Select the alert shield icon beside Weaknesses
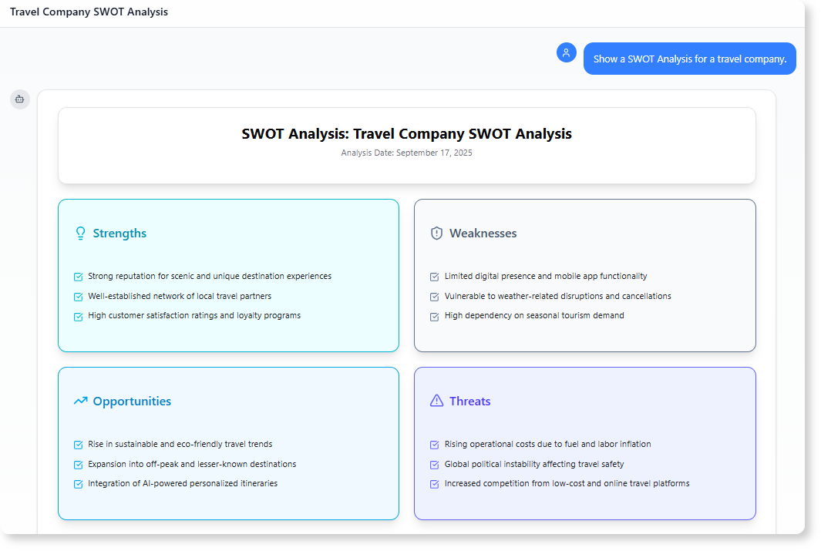The height and width of the screenshot is (551, 821). [x=437, y=233]
